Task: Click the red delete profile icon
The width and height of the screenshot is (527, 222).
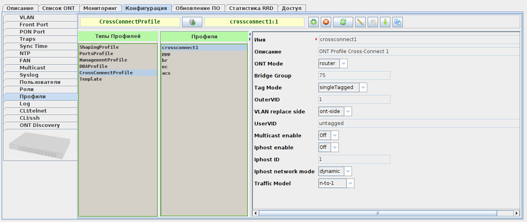Action: point(326,22)
